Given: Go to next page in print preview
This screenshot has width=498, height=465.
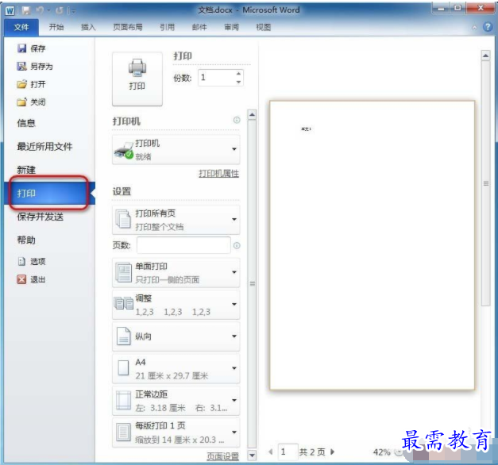Looking at the screenshot, I should 333,452.
